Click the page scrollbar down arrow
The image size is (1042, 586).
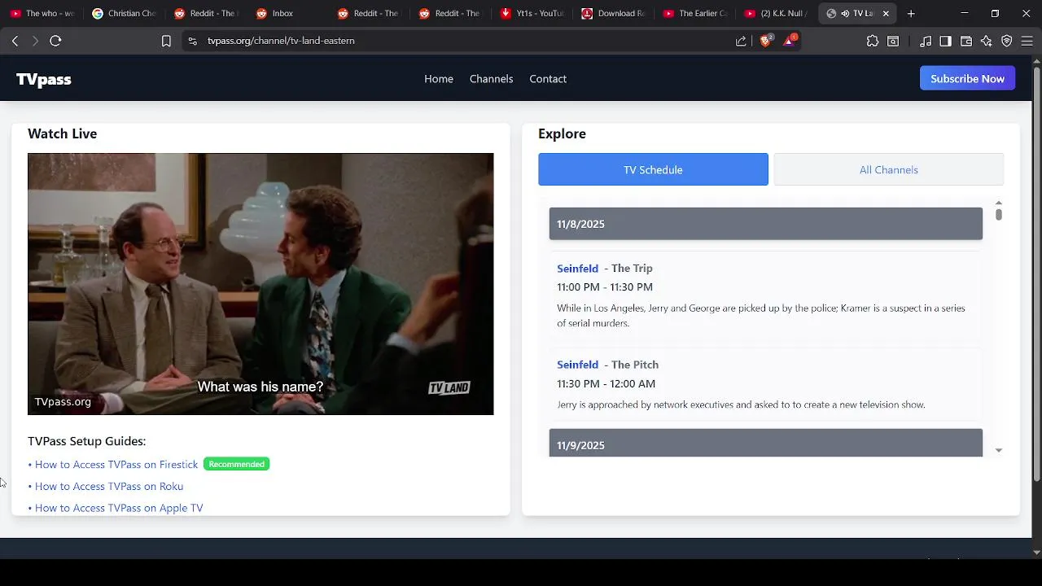1036,552
